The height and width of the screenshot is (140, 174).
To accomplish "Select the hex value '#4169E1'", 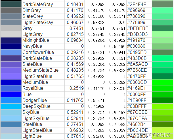I will pos(136,88).
